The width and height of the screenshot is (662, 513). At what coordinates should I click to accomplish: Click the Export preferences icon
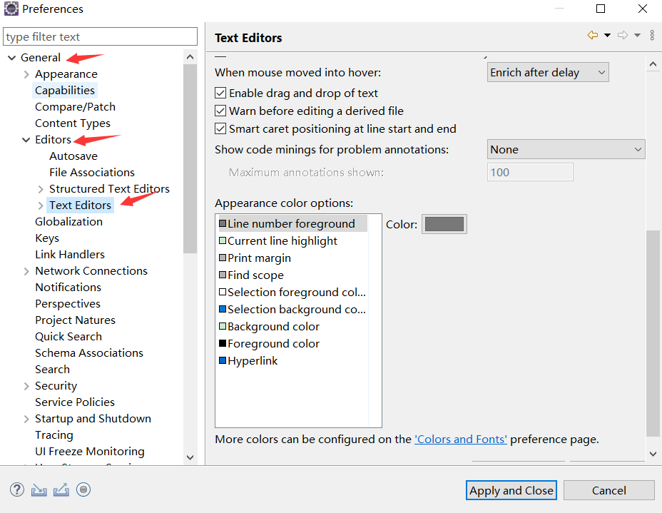(61, 489)
